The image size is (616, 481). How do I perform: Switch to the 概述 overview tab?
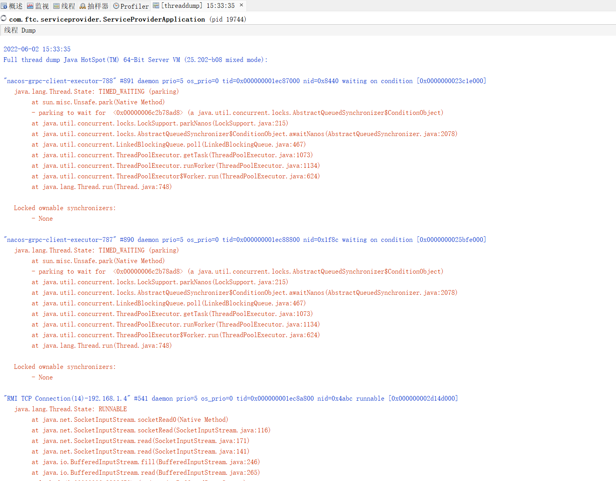point(12,6)
